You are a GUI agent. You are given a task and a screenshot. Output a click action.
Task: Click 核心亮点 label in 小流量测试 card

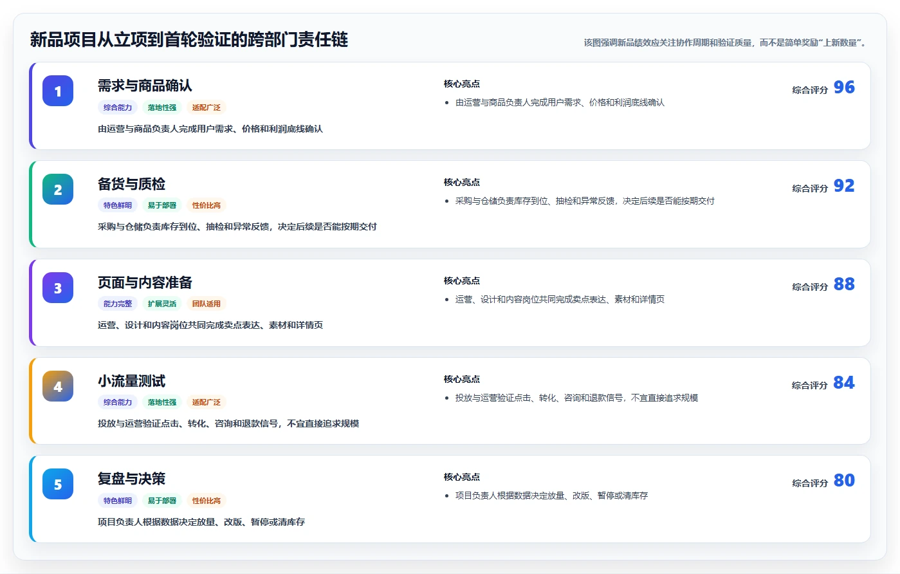[462, 379]
